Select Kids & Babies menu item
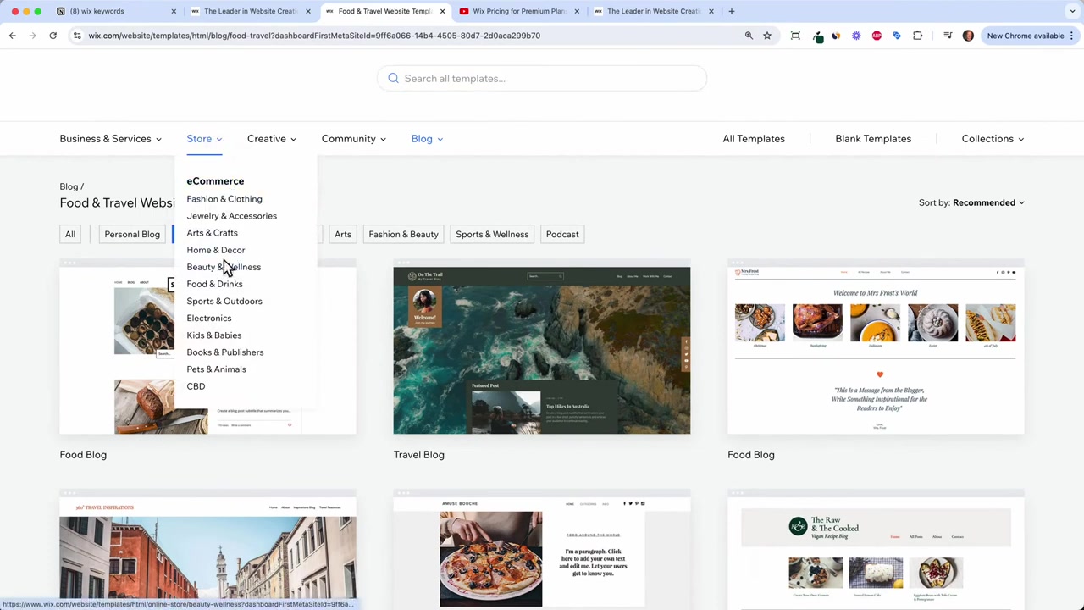 (x=213, y=335)
